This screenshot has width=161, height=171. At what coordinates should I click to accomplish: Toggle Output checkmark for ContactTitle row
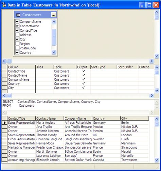84,71
